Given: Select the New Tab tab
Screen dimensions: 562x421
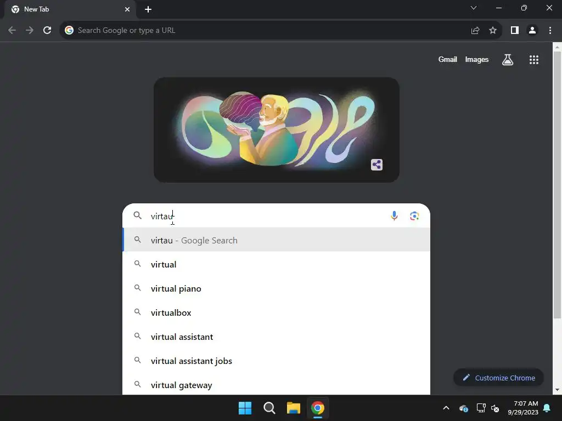Looking at the screenshot, I should [70, 9].
